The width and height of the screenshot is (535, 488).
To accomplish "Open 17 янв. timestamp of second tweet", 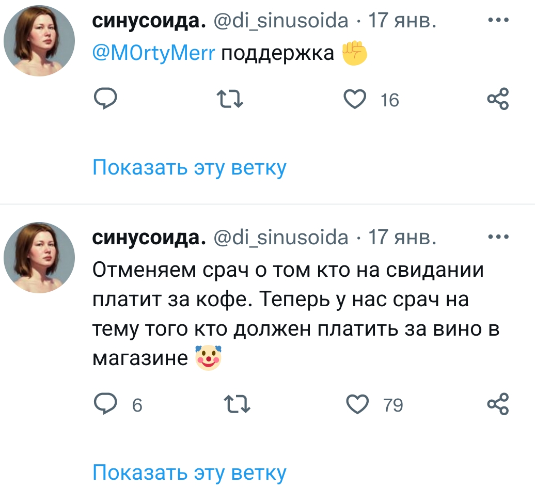I will (401, 237).
